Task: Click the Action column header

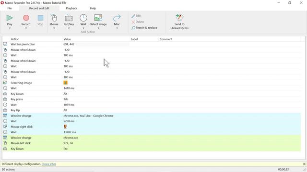Action: (15, 39)
